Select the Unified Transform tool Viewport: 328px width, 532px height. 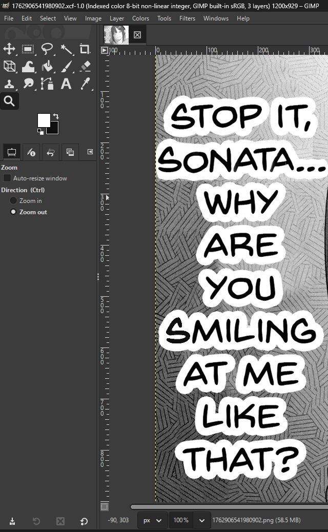(9, 66)
